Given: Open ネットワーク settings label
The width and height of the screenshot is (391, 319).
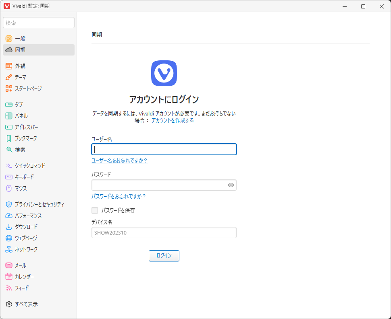Looking at the screenshot, I should tap(26, 249).
